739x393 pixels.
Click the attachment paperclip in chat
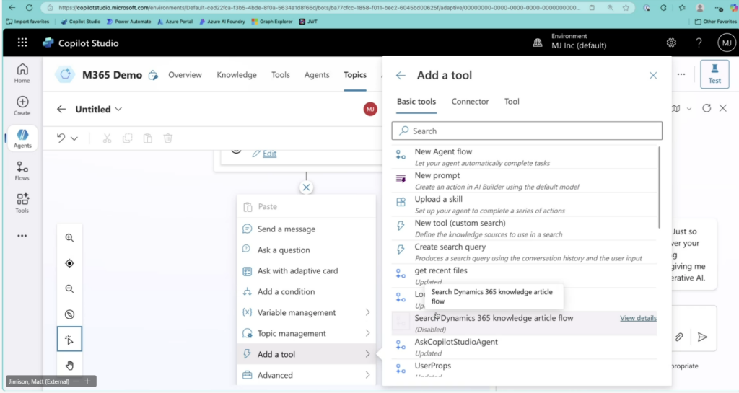[x=678, y=337]
